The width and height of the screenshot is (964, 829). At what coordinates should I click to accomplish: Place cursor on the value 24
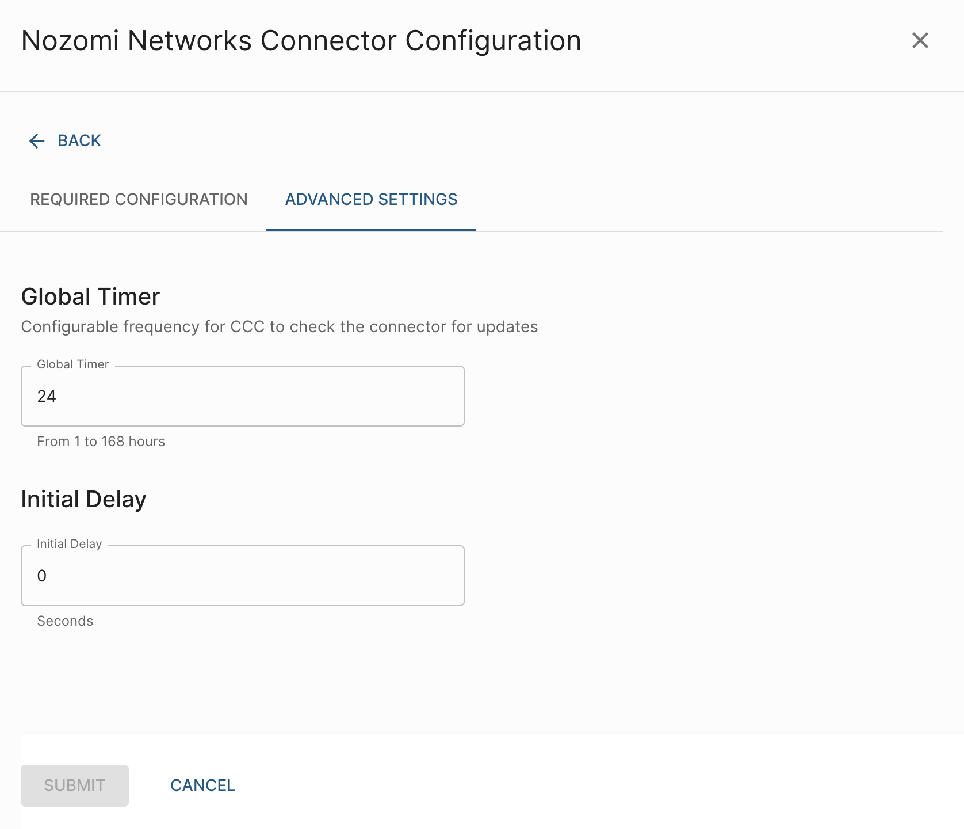coord(47,396)
